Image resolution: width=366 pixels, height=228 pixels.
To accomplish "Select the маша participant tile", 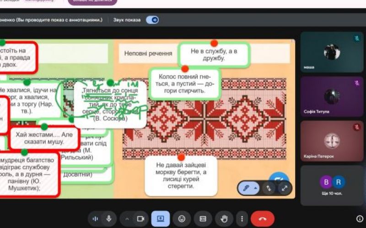I will (332, 52).
